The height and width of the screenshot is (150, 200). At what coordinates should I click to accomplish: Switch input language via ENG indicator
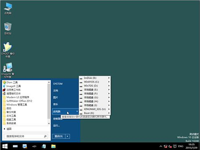(x=181, y=146)
